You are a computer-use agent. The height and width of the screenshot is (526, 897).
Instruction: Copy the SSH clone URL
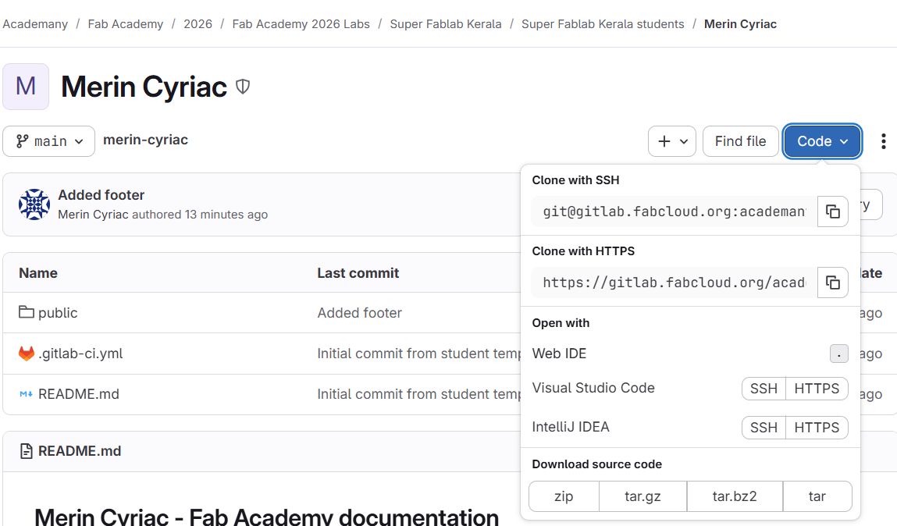[x=832, y=211]
